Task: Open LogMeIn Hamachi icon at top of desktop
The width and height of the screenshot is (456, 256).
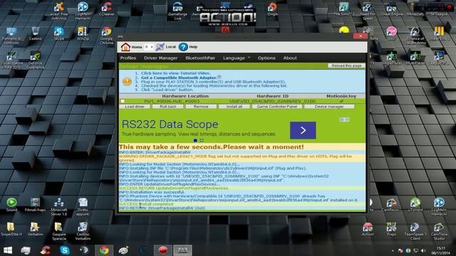Action: tap(83, 11)
